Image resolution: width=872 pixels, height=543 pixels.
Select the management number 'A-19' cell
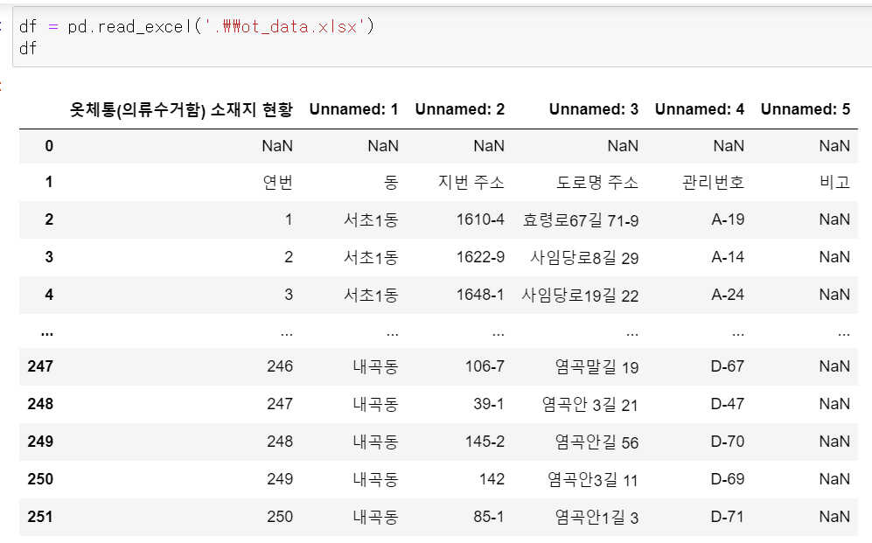pos(726,219)
